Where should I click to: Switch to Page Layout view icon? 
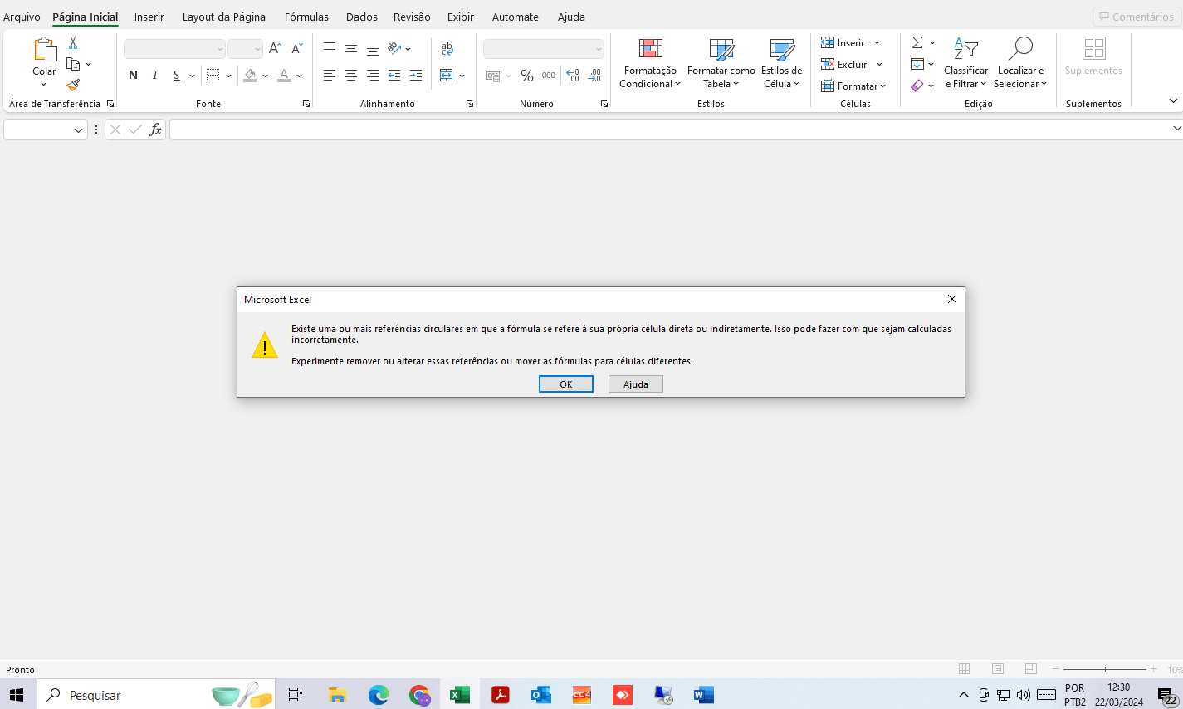coord(998,669)
